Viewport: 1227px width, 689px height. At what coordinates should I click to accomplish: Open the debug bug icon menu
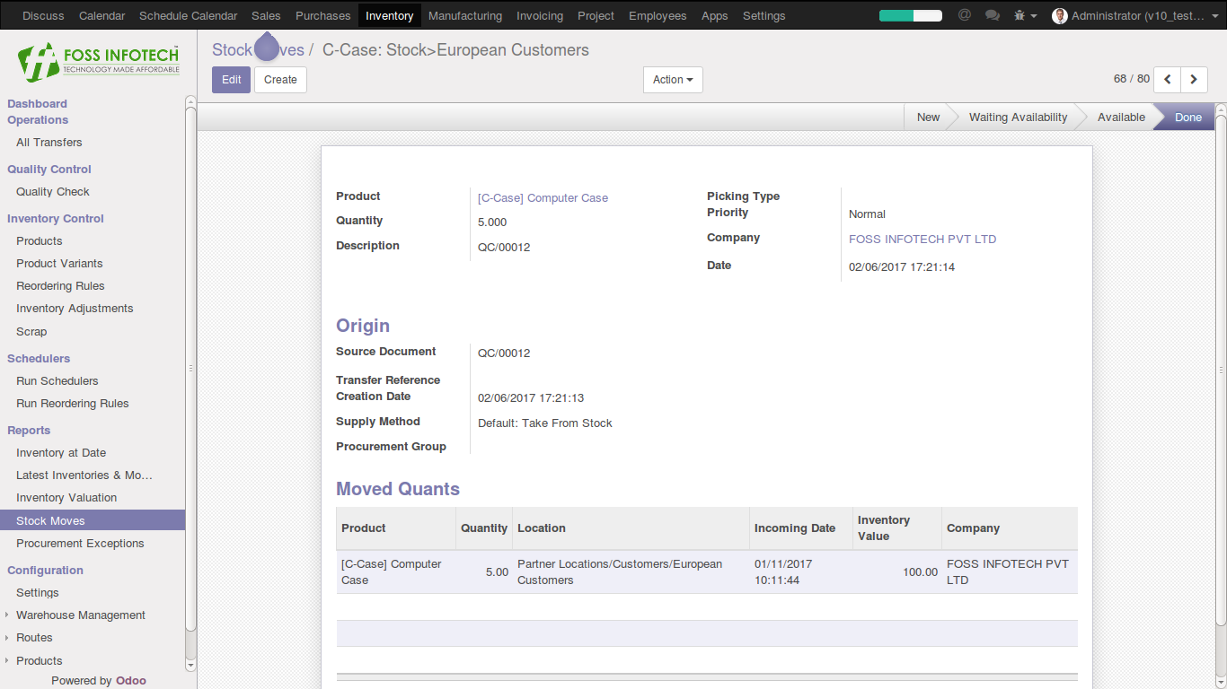pos(1025,15)
